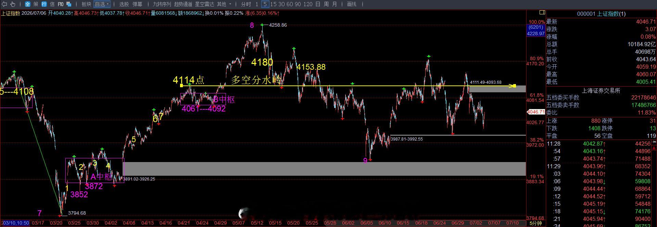The width and height of the screenshot is (657, 227).
Task: Click the 多空分水岭 annotation text
Action: (x=256, y=80)
